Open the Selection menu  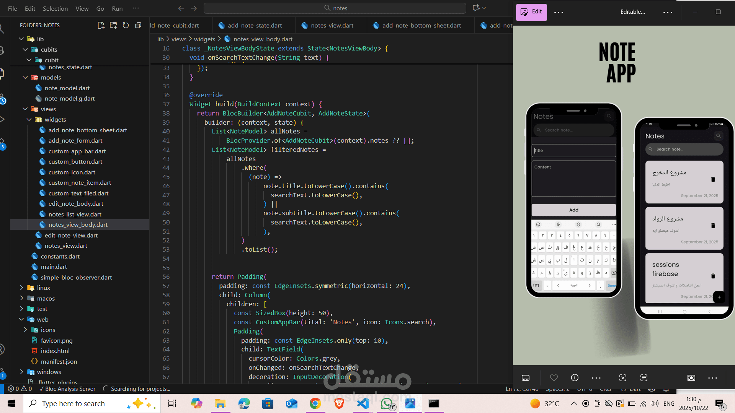click(x=55, y=8)
